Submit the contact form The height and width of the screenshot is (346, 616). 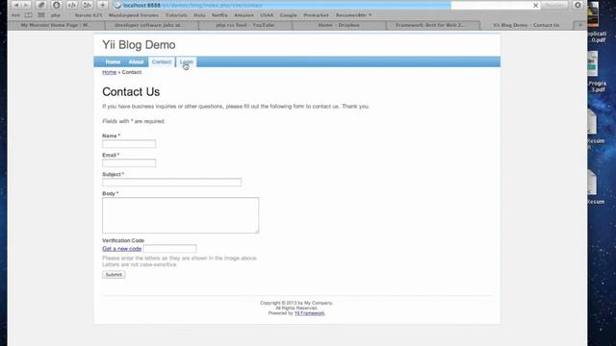click(x=114, y=275)
